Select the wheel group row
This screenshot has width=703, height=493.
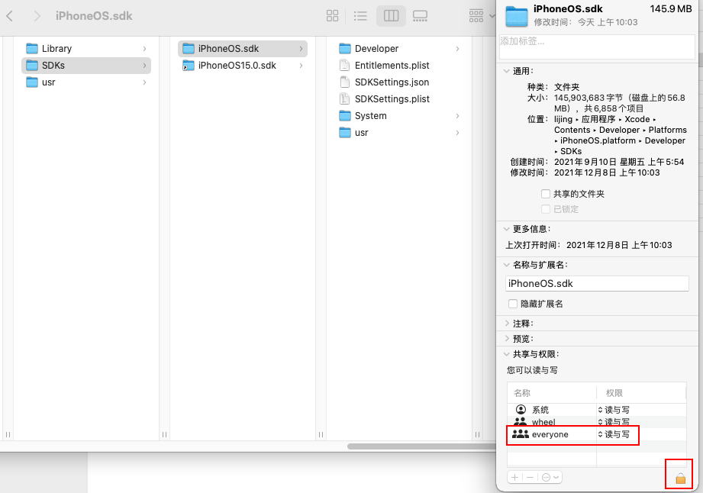click(x=597, y=422)
